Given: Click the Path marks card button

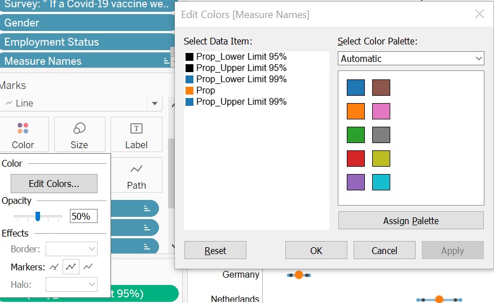Looking at the screenshot, I should click(x=136, y=175).
